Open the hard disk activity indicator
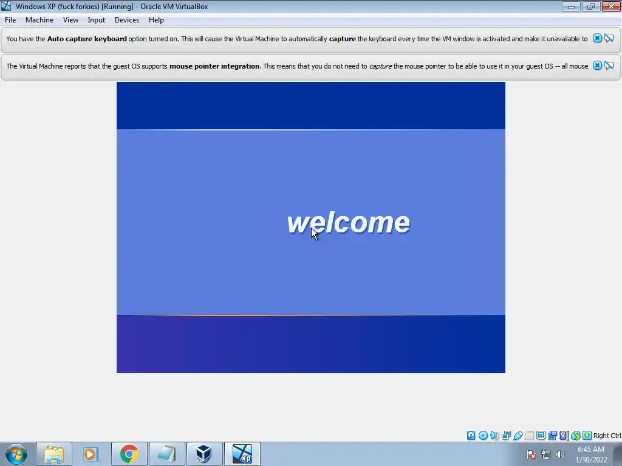 pyautogui.click(x=471, y=436)
